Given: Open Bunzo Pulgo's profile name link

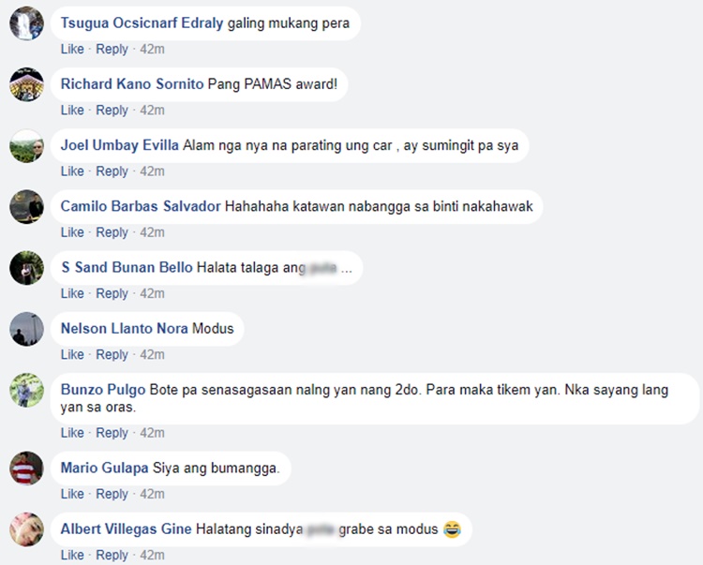Looking at the screenshot, I should pos(103,390).
